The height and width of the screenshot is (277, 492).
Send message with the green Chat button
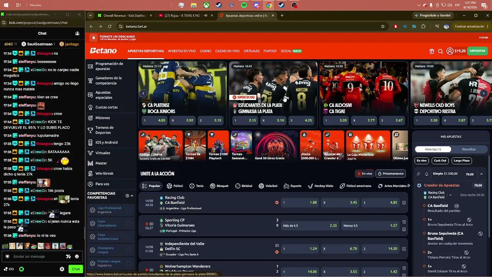[76, 269]
